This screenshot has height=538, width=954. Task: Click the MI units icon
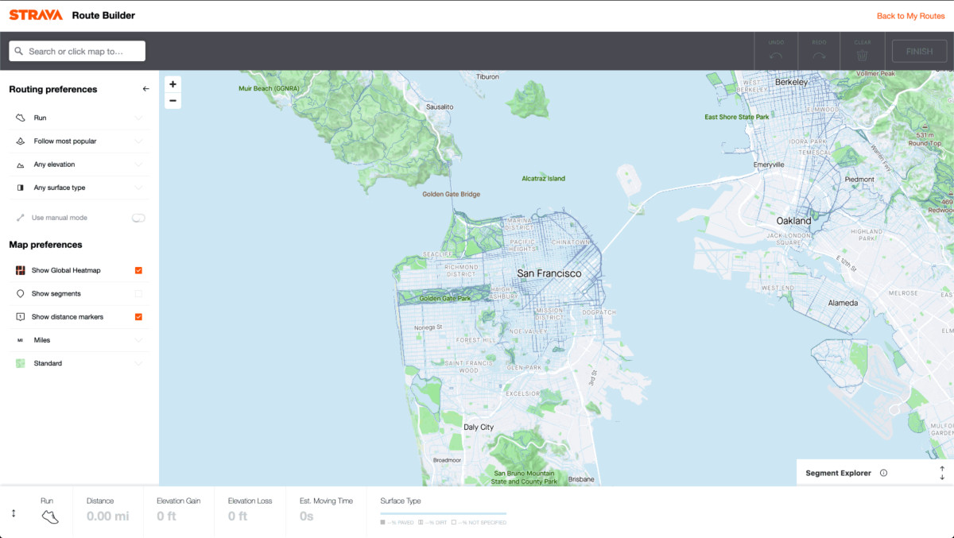tap(20, 340)
